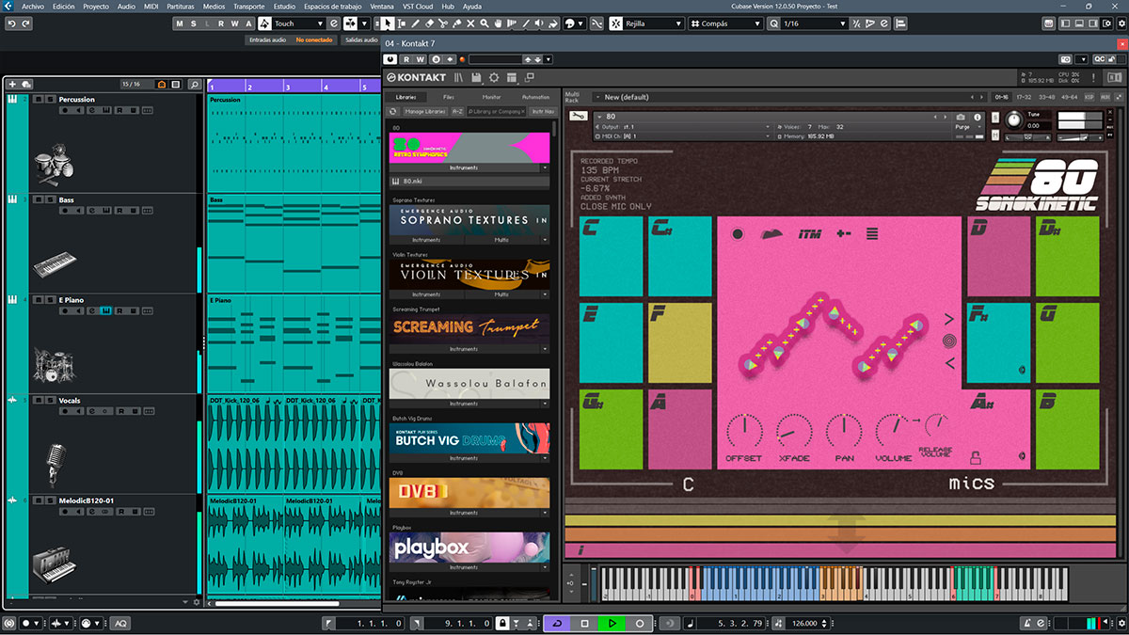Adjust the PAN knob on pink panel
Screen dimensions: 1129x635
click(844, 431)
